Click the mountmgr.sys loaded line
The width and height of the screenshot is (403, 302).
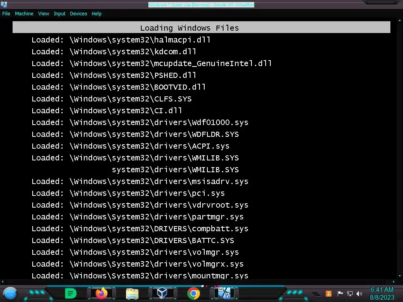coord(140,276)
